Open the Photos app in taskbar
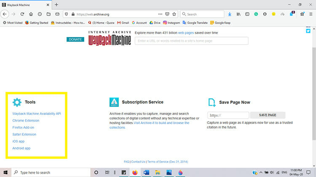The height and width of the screenshot is (177, 316). pyautogui.click(x=169, y=172)
